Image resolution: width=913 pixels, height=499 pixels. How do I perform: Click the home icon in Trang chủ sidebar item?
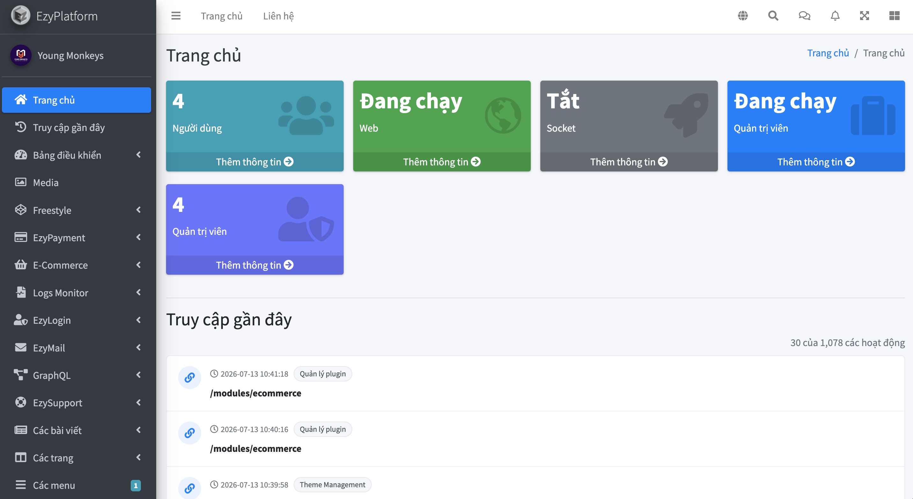pyautogui.click(x=20, y=100)
